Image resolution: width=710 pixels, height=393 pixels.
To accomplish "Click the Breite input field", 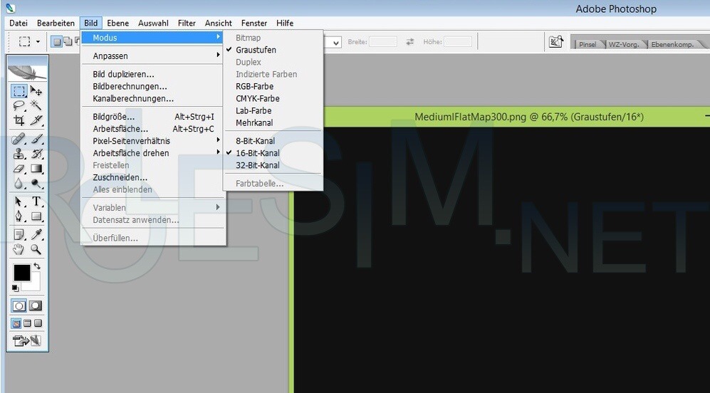I will tap(382, 42).
